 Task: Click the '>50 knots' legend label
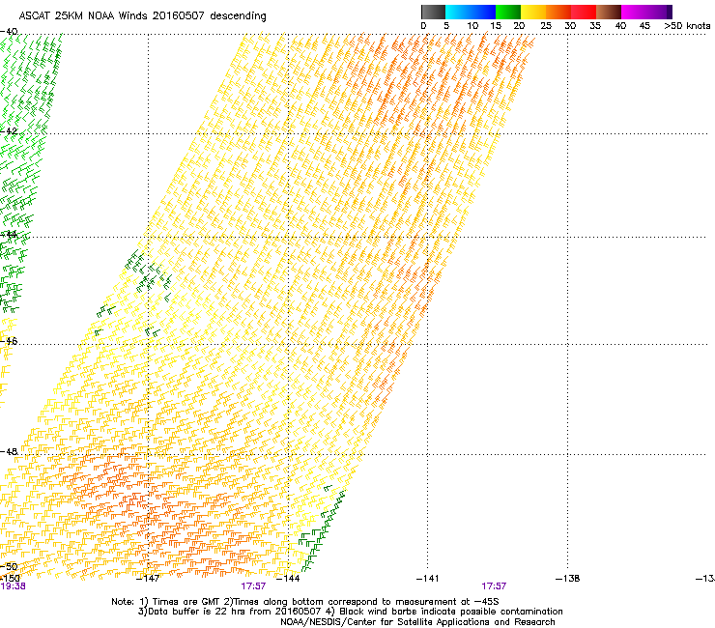click(687, 26)
